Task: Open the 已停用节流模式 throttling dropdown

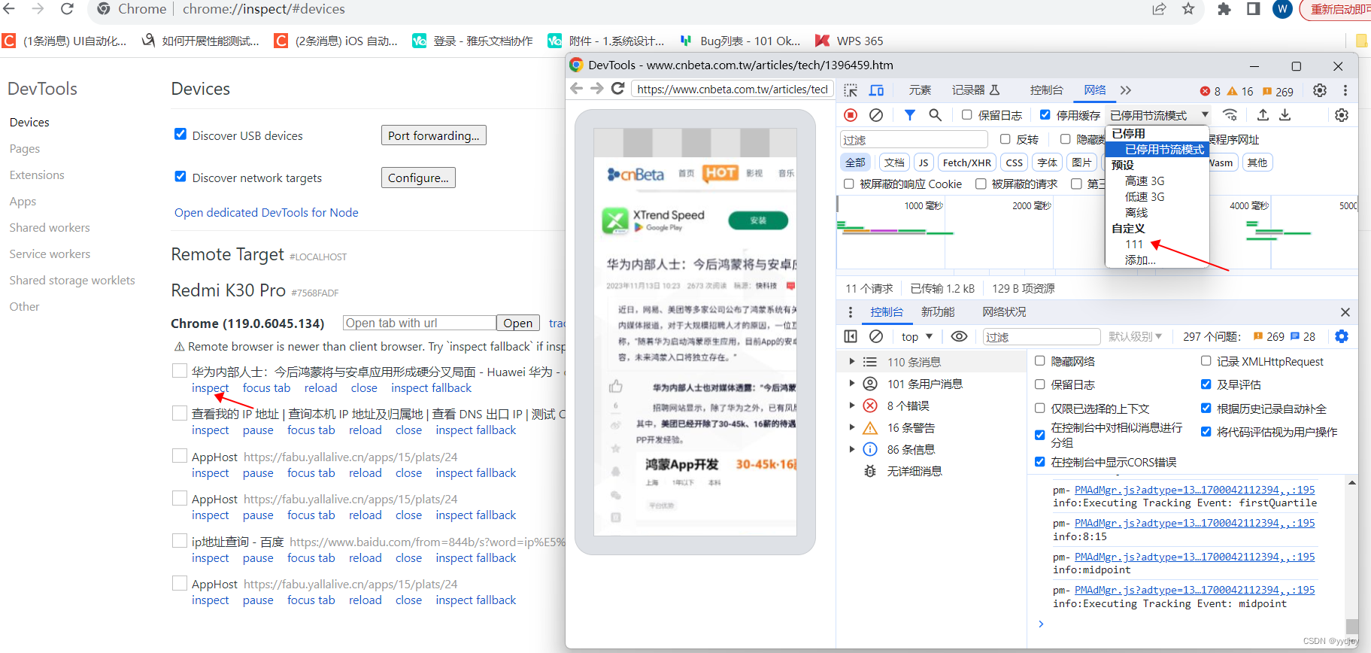Action: point(1159,115)
